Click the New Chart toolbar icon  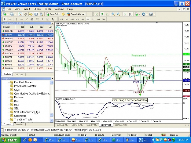(x=5, y=14)
